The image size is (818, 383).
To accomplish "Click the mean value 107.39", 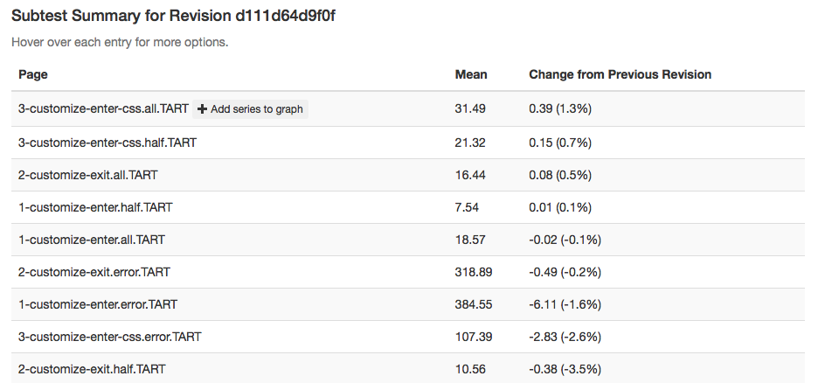I will [x=474, y=337].
